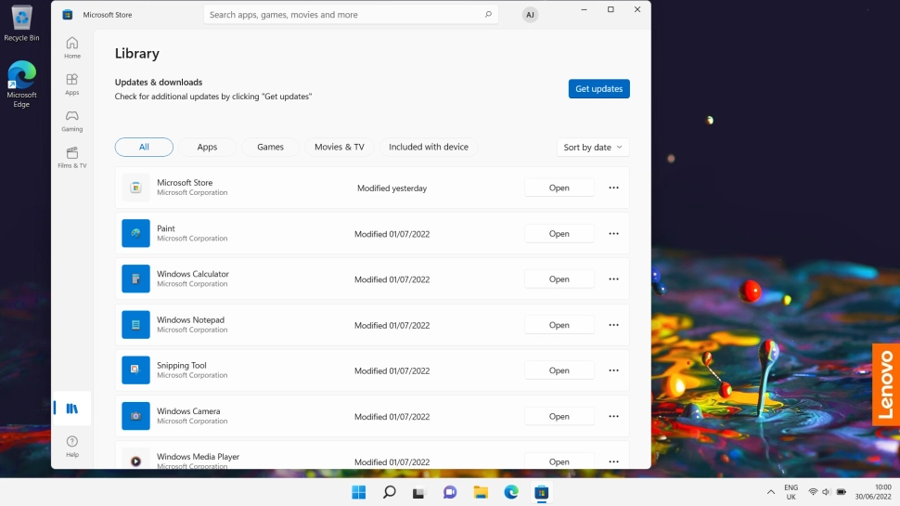Image resolution: width=900 pixels, height=506 pixels.
Task: Click the Windows Notepad app icon
Action: tap(135, 325)
